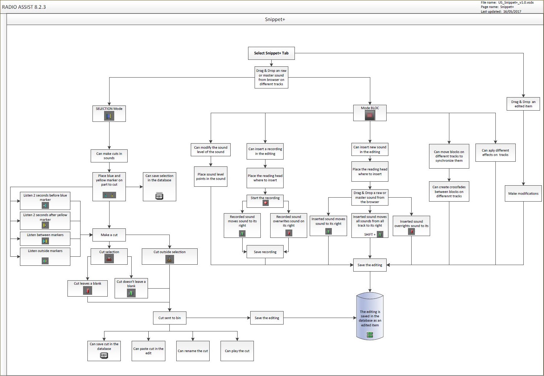Click the red Mode BLOC icon
544x376 pixels.
(x=370, y=116)
